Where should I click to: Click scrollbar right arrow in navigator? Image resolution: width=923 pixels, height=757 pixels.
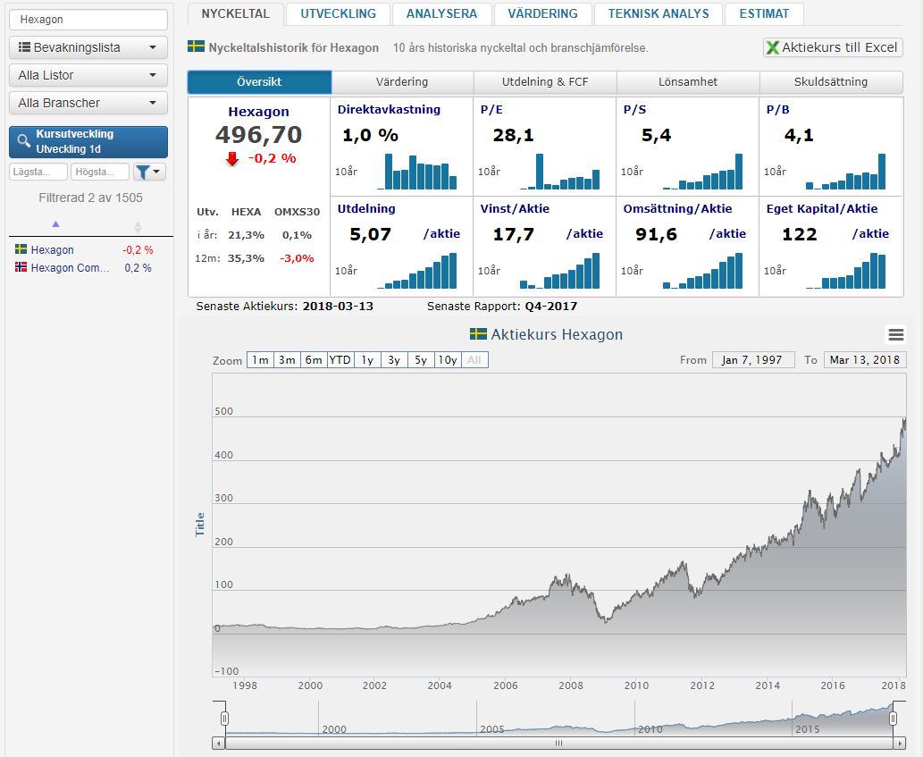pos(900,744)
